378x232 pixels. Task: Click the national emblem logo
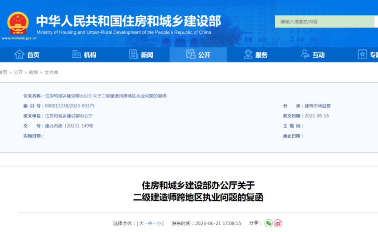tap(18, 23)
